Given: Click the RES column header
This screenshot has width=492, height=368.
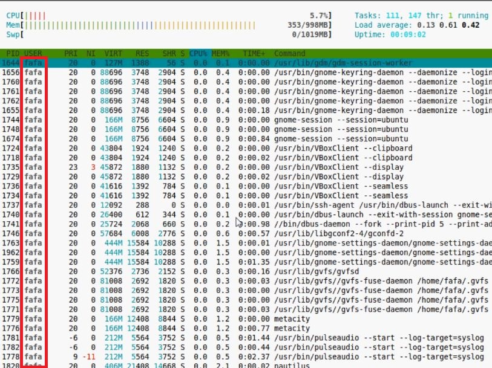Looking at the screenshot, I should tap(142, 54).
